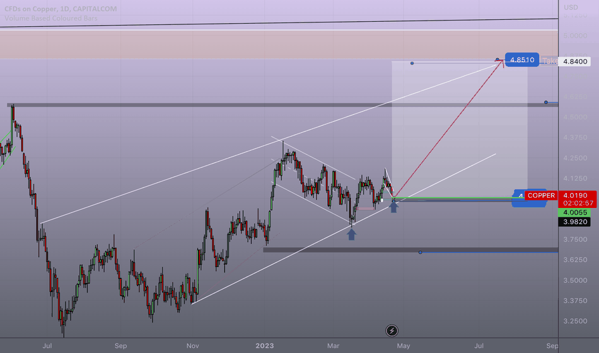599x353 pixels.
Task: Click anchor dot on take-profit line
Action: [x=412, y=63]
